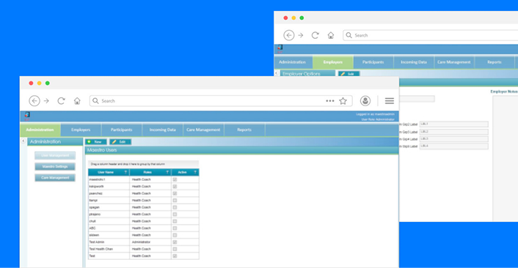Open the Incoming Data tab in front window
Image resolution: width=518 pixels, height=268 pixels.
pos(163,130)
